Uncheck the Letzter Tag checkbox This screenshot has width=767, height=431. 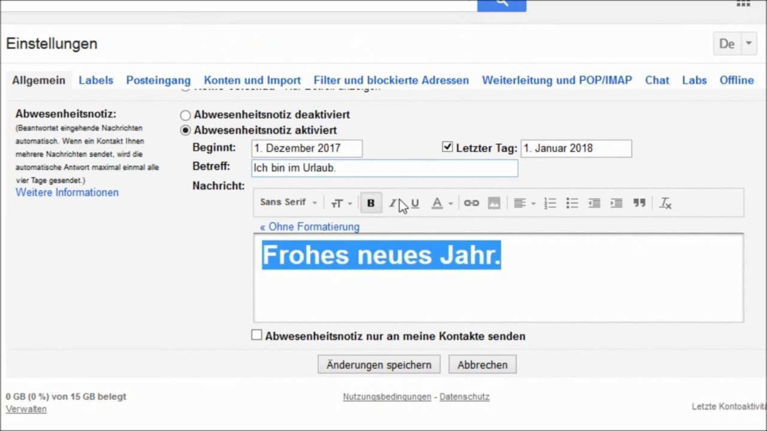click(x=448, y=147)
